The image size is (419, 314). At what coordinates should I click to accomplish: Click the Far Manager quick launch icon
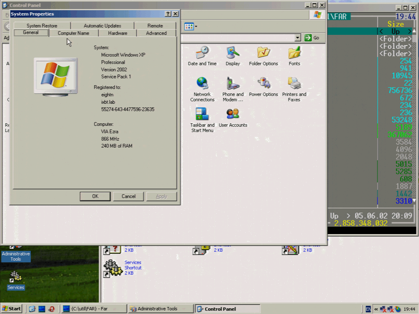tap(42, 309)
